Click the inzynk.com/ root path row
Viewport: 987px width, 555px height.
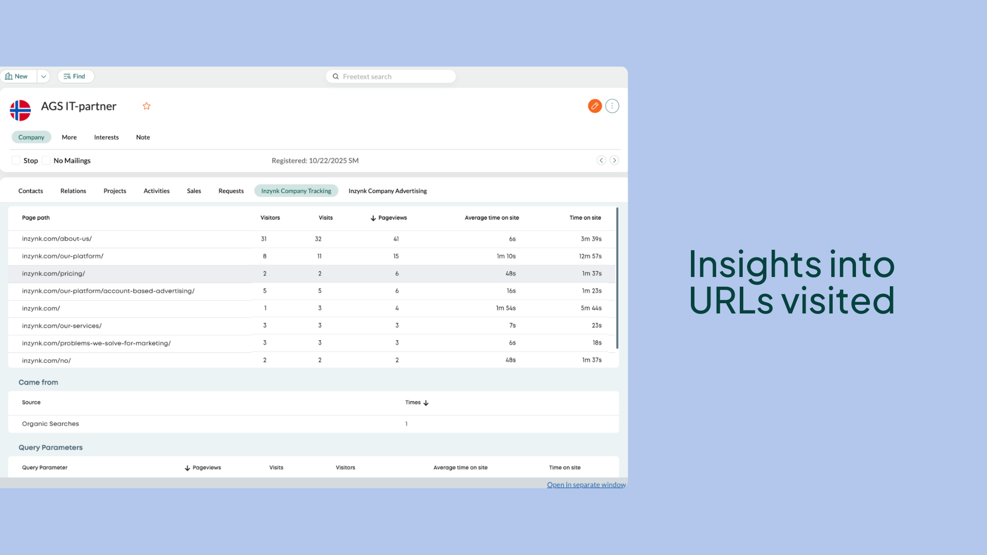click(312, 308)
